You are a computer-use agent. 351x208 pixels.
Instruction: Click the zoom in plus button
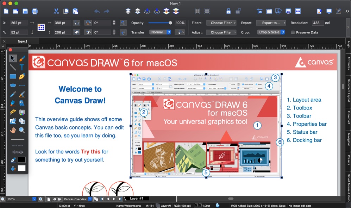[x=40, y=199]
